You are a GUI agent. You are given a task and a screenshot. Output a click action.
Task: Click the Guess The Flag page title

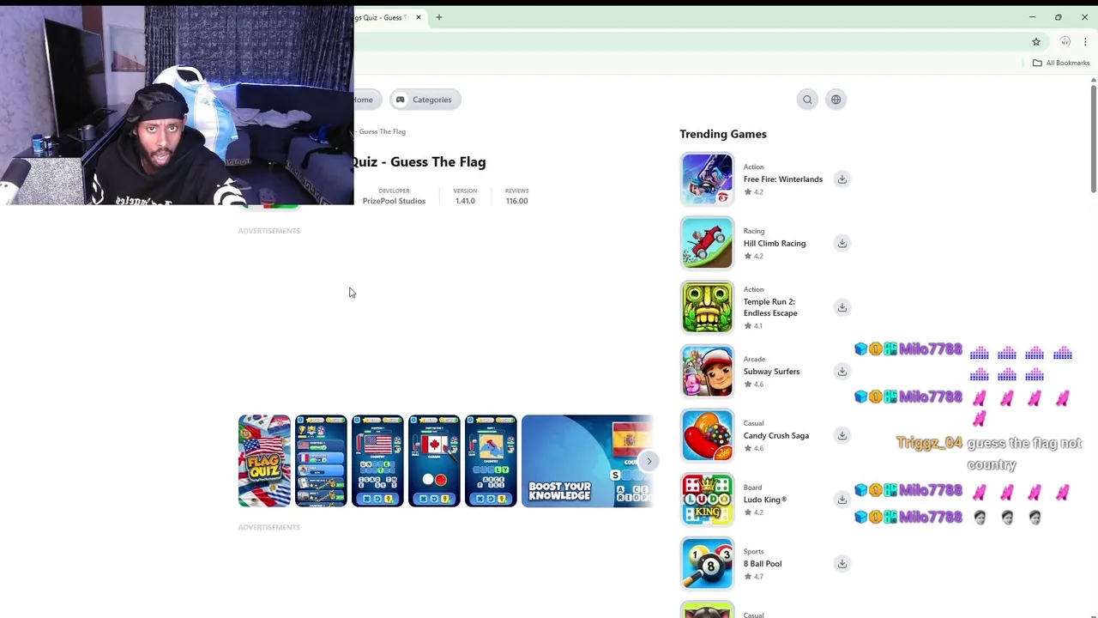point(419,161)
